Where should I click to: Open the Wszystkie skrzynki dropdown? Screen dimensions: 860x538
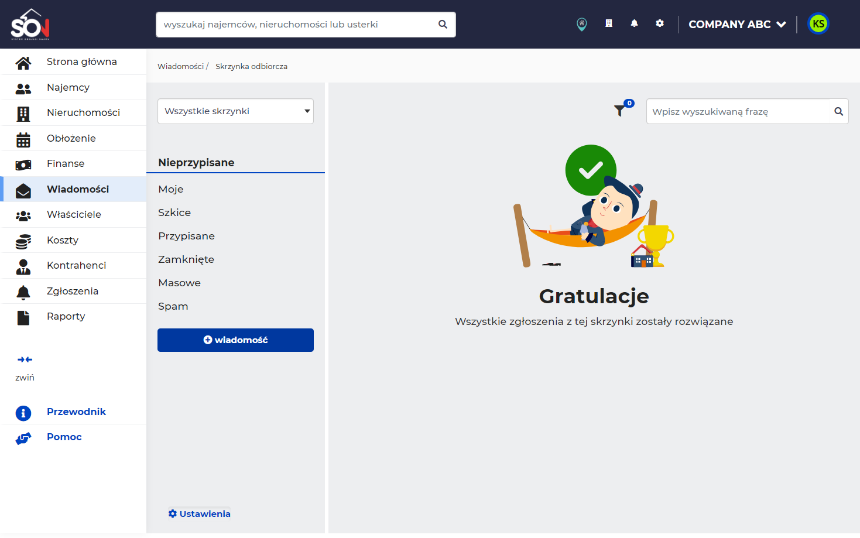[235, 111]
